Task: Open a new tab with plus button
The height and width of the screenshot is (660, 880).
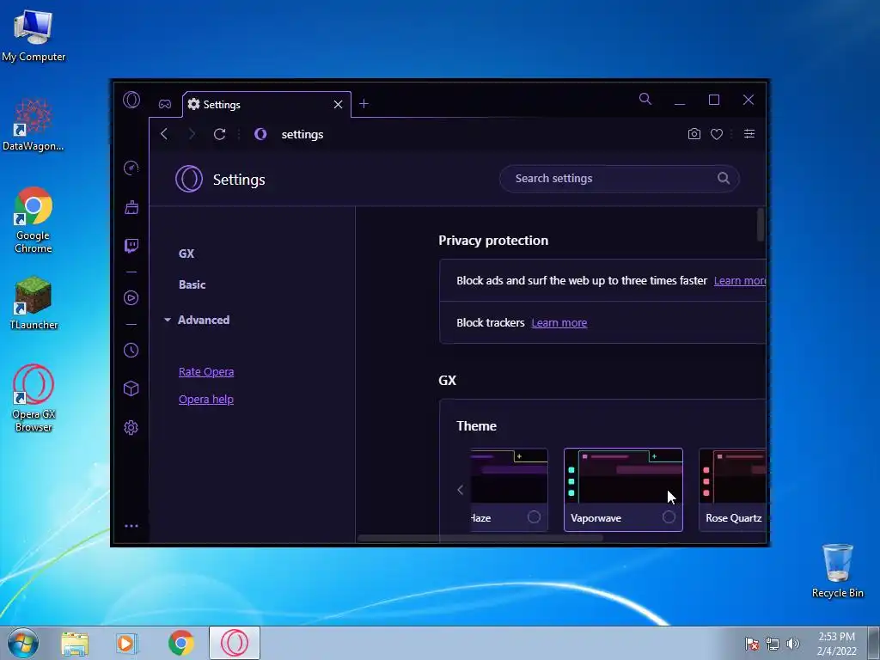Action: [x=364, y=104]
